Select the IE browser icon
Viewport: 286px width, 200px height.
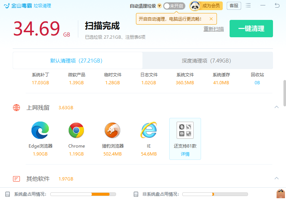(149, 130)
